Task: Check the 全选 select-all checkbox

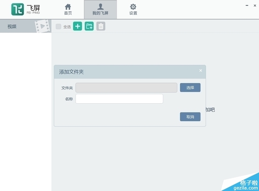Action: pos(58,27)
